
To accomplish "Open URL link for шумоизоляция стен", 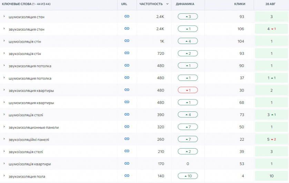I will (127, 17).
